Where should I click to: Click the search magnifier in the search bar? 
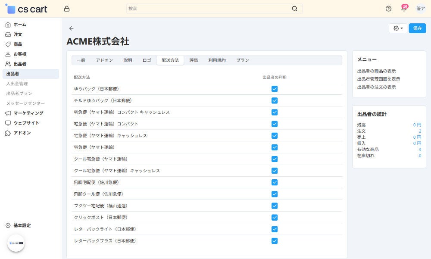(294, 8)
